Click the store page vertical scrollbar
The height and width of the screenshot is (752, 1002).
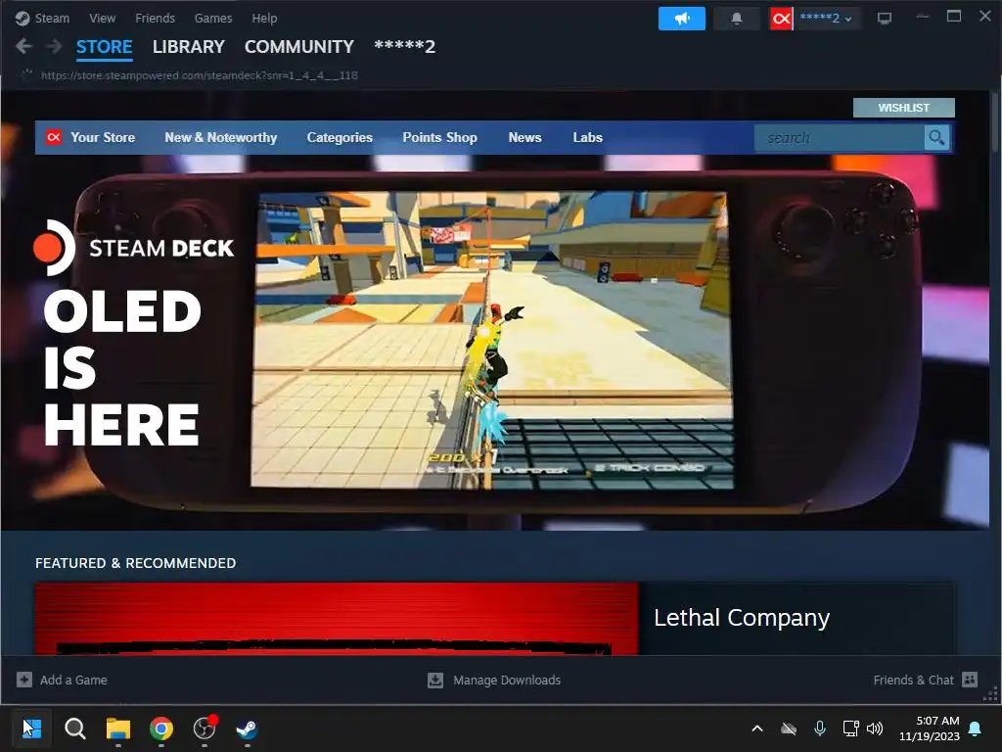(994, 121)
